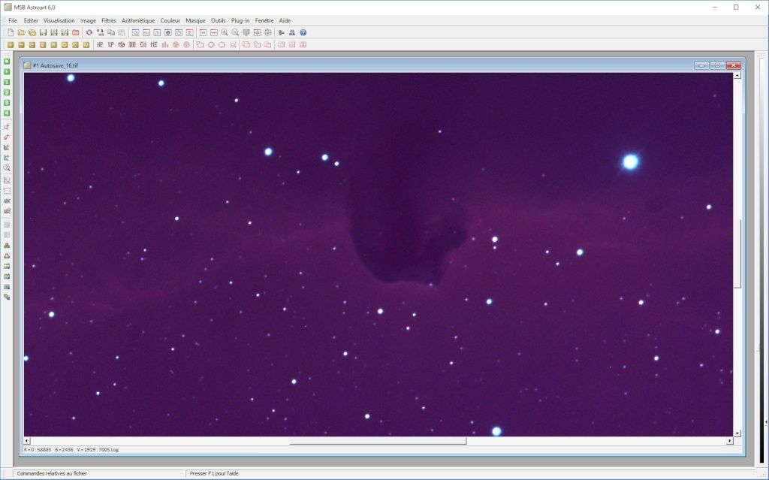Click the yellow minus arithmetic icon
This screenshot has width=769, height=480.
click(x=21, y=44)
